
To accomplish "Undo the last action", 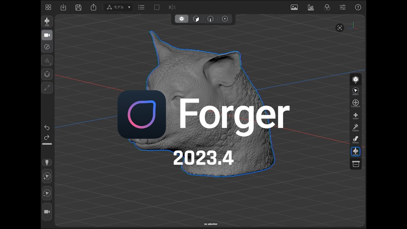I will (x=47, y=128).
